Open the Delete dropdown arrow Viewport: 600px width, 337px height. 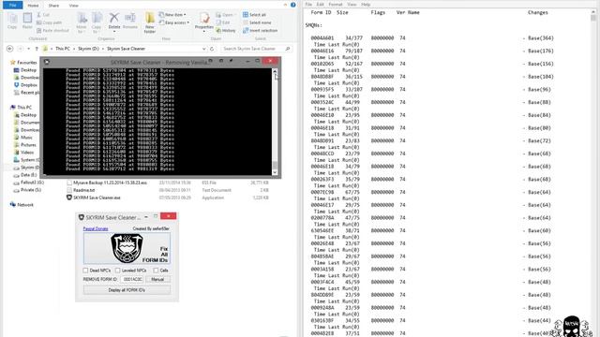(x=114, y=31)
